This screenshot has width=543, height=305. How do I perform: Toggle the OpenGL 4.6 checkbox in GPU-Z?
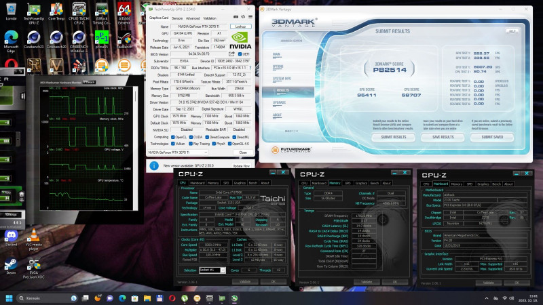229,144
